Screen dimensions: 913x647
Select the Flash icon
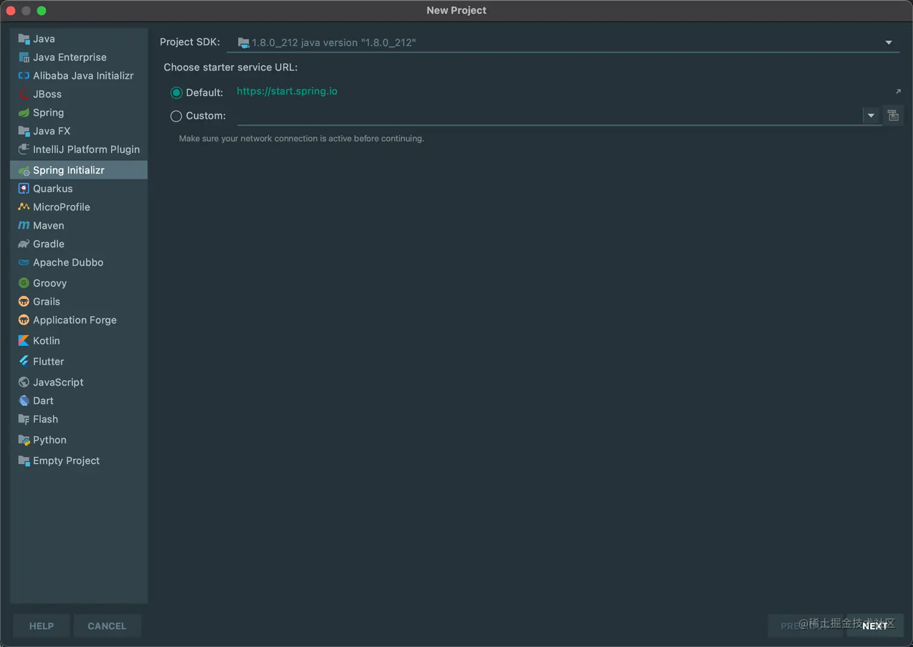24,419
